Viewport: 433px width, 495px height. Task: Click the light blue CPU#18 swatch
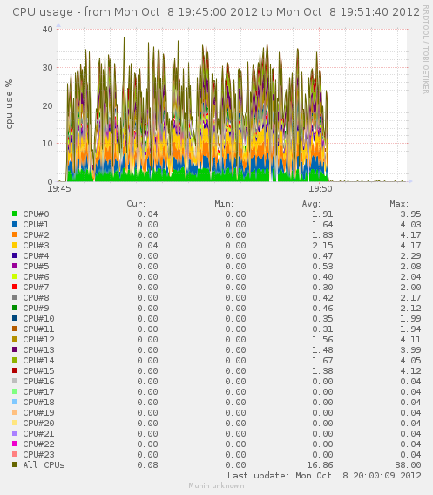click(x=15, y=402)
